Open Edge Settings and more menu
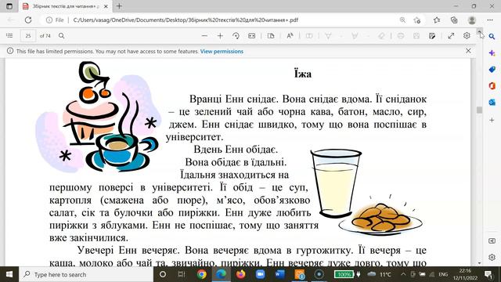The image size is (501, 282). click(490, 20)
